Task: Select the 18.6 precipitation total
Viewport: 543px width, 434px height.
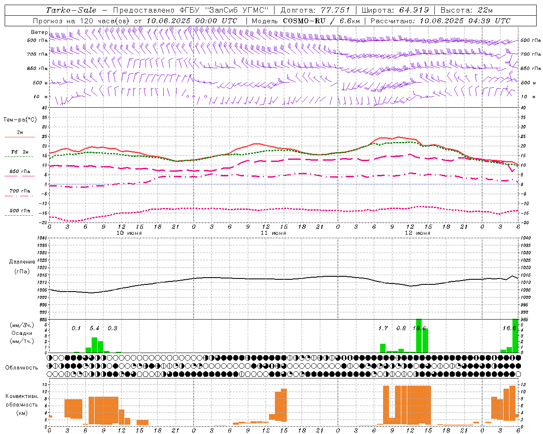Action: pos(419,328)
